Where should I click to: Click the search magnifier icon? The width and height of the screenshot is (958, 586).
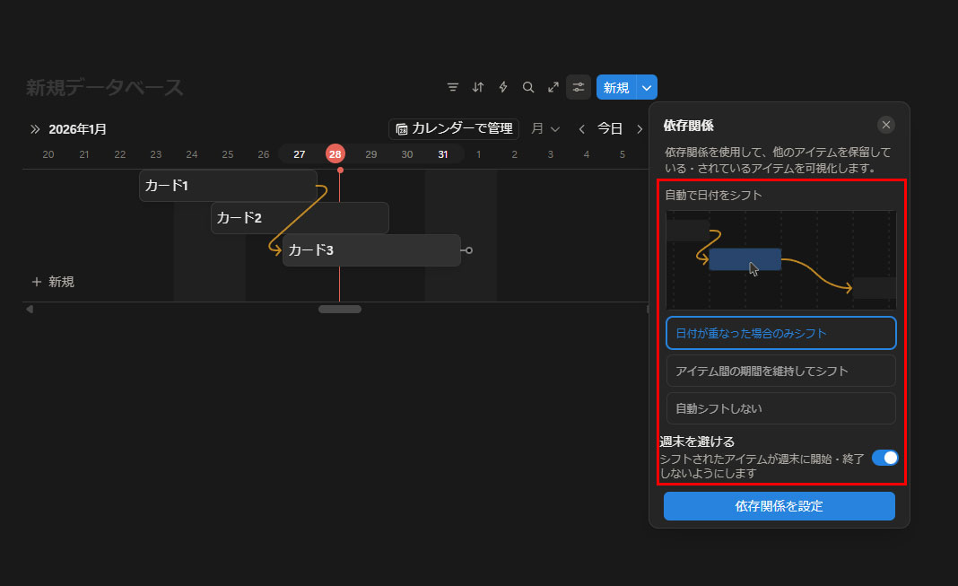click(528, 87)
